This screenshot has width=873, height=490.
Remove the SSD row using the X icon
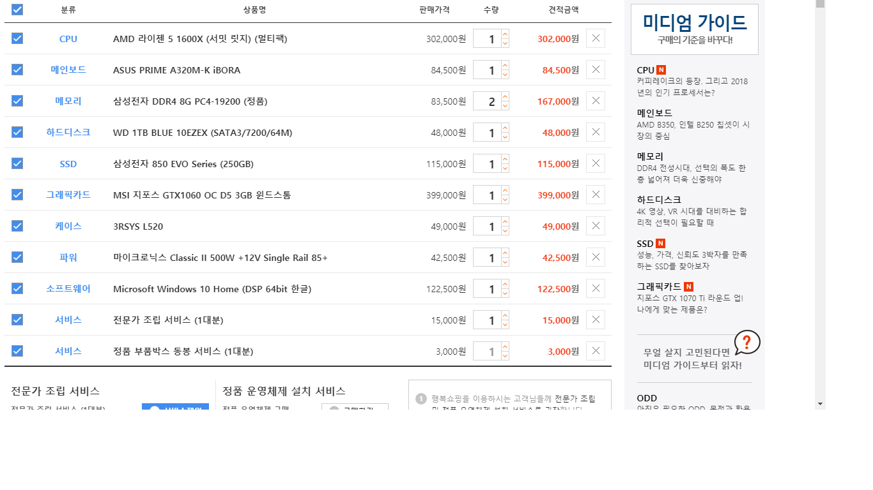click(x=596, y=163)
